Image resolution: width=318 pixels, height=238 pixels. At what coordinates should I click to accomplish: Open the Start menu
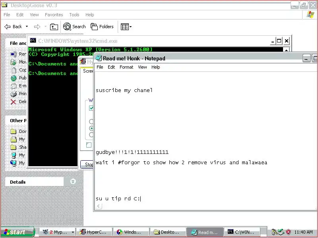[17, 232]
